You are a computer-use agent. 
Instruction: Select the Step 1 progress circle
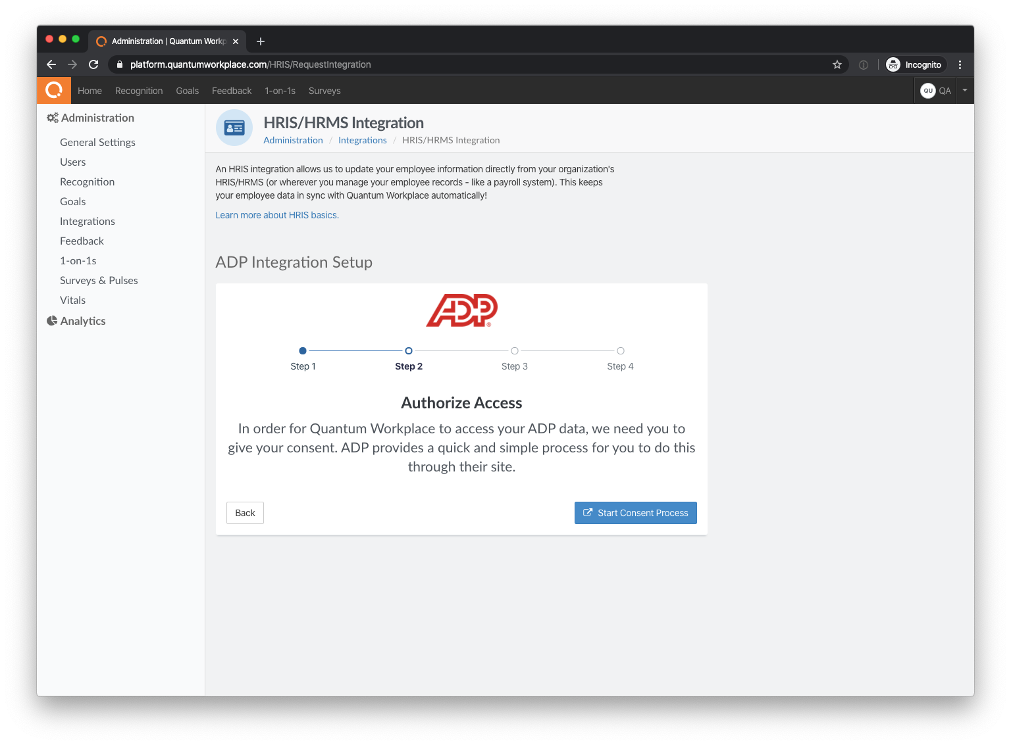click(303, 350)
